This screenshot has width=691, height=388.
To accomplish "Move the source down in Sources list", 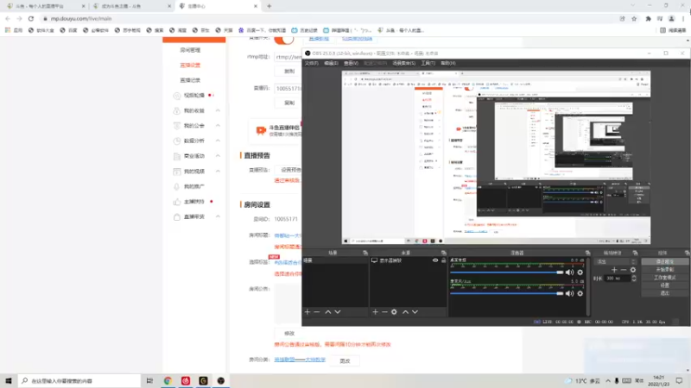I will point(415,312).
